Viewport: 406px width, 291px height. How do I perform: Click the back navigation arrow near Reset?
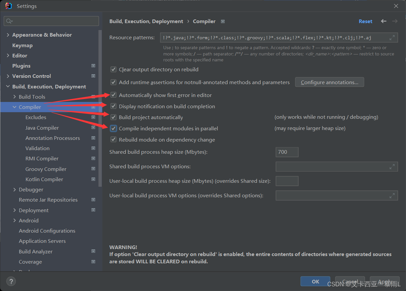pyautogui.click(x=384, y=21)
